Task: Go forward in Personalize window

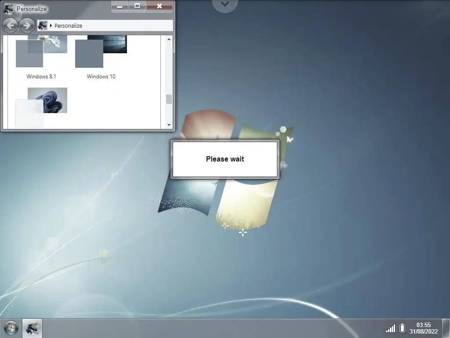Action: [x=27, y=25]
